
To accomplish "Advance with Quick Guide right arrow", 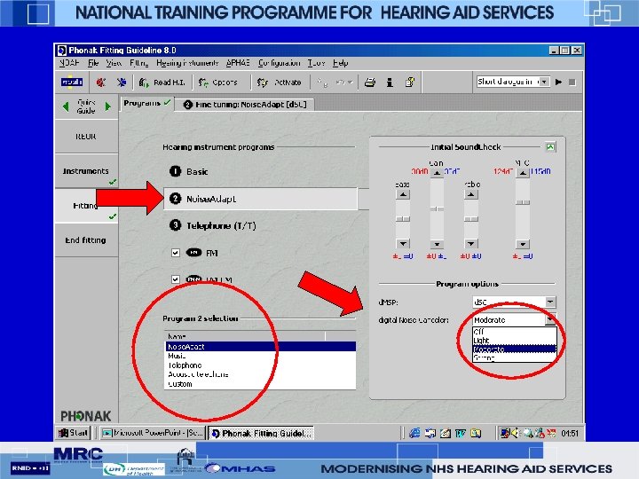I will point(108,106).
